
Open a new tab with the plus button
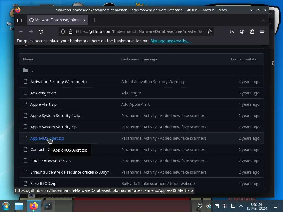94,20
